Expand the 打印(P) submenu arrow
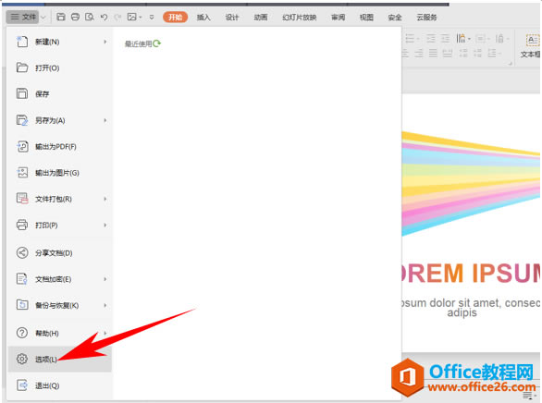This screenshot has height=403, width=542. [x=105, y=226]
